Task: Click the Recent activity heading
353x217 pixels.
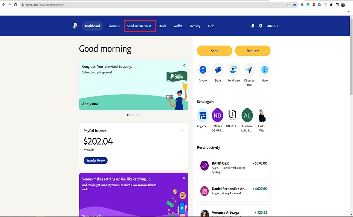Action: tap(208, 147)
